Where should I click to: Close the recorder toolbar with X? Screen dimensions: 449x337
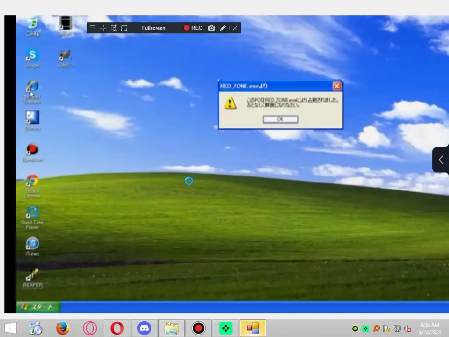coord(235,28)
